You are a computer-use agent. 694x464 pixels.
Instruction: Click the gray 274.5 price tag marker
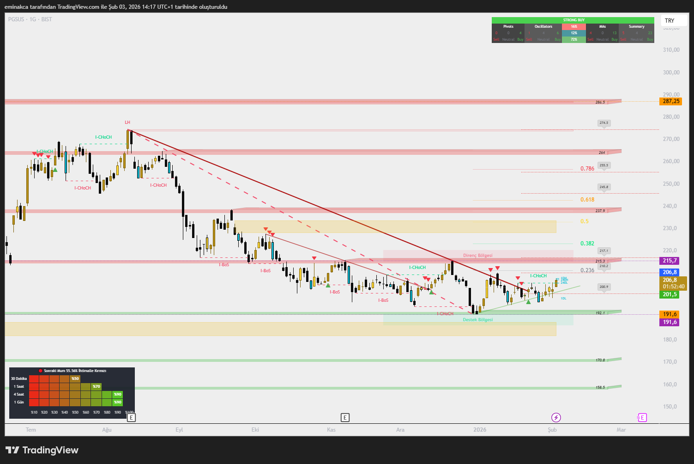[x=603, y=123]
